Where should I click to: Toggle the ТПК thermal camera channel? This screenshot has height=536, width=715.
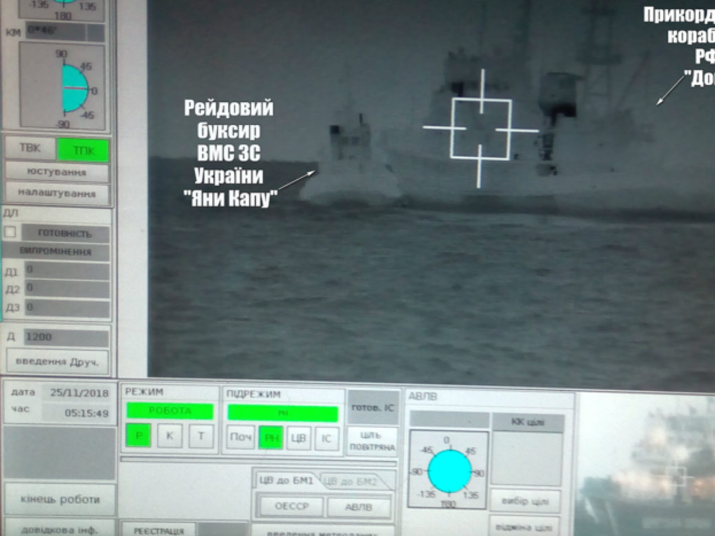tap(84, 150)
